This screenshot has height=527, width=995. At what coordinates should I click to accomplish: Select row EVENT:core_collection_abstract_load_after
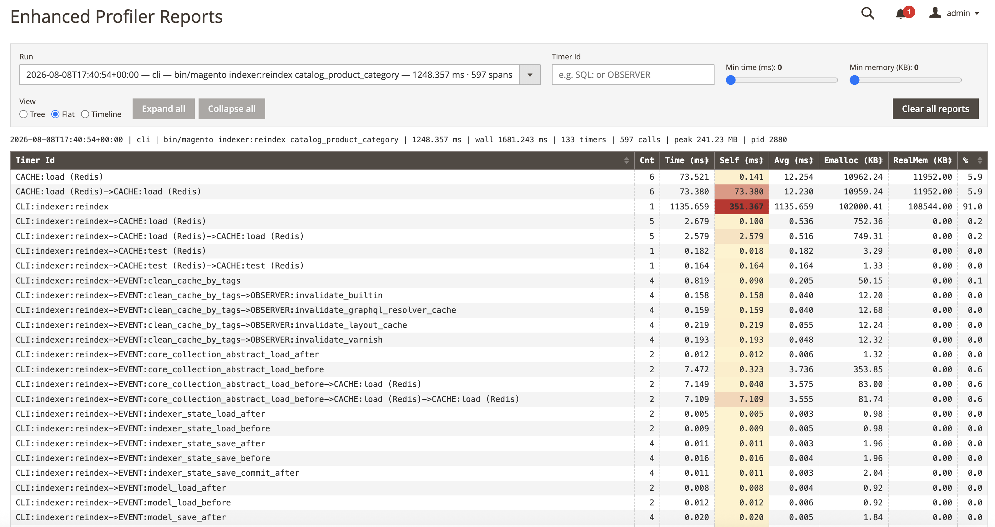(x=499, y=354)
